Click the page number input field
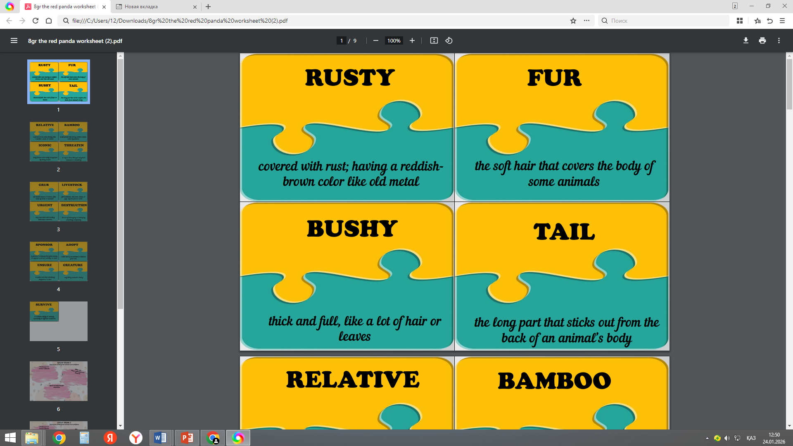The height and width of the screenshot is (446, 793). click(342, 40)
